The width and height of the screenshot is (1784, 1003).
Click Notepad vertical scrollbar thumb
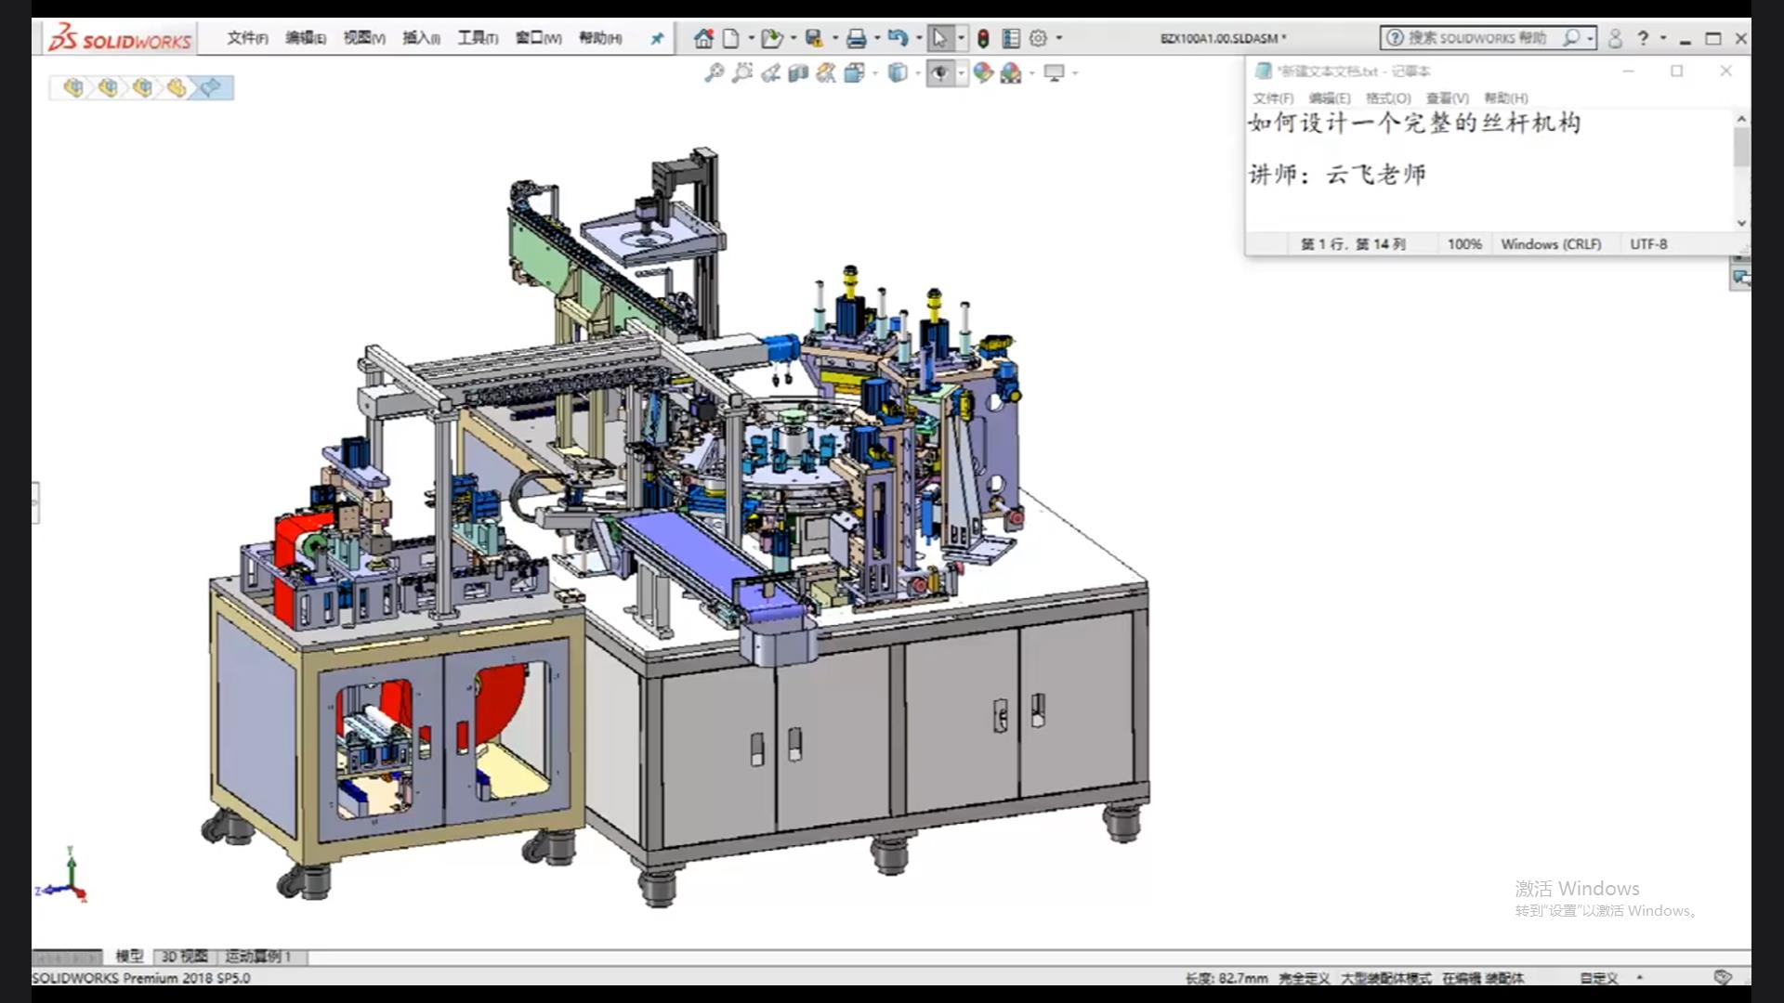(x=1741, y=147)
